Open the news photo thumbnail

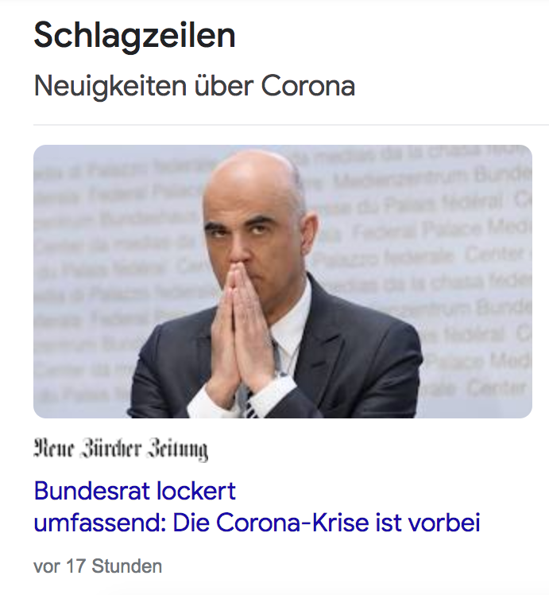pos(283,281)
